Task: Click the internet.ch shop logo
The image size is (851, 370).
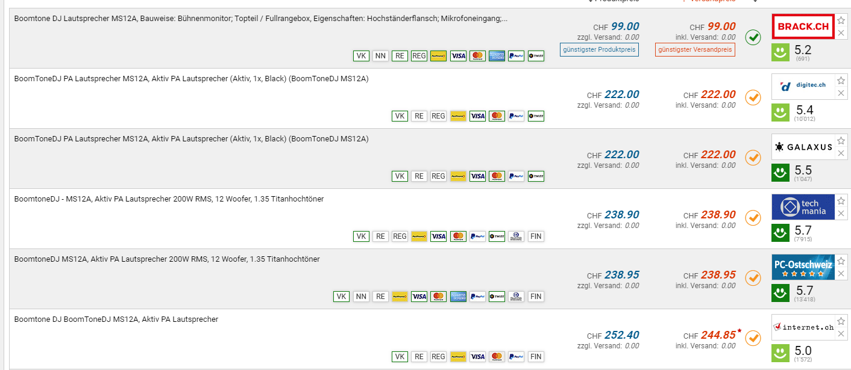Action: click(803, 327)
